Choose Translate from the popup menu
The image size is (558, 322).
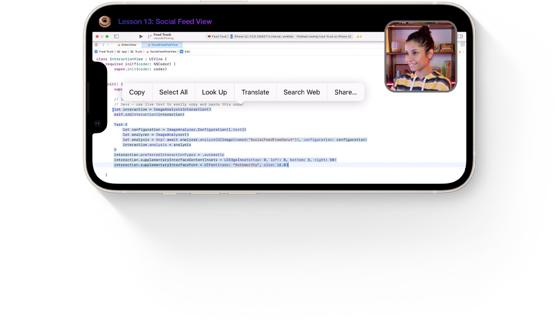point(255,92)
